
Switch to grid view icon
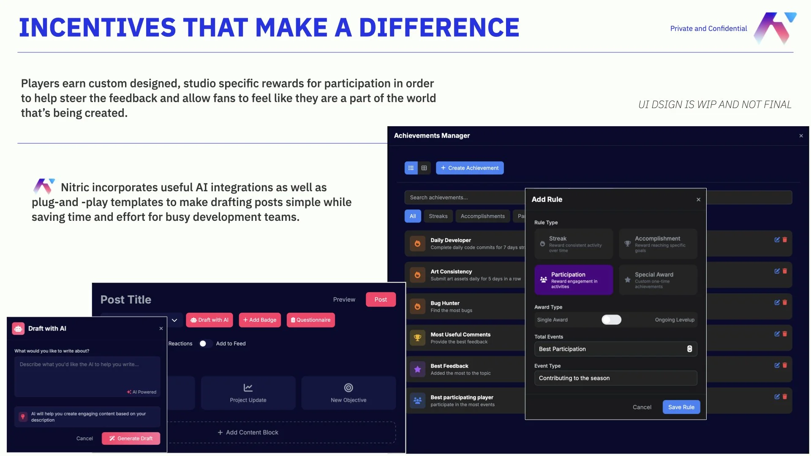point(424,168)
